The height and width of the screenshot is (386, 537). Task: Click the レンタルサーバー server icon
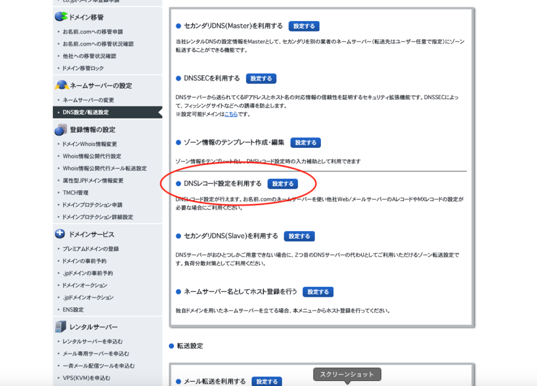click(x=61, y=326)
